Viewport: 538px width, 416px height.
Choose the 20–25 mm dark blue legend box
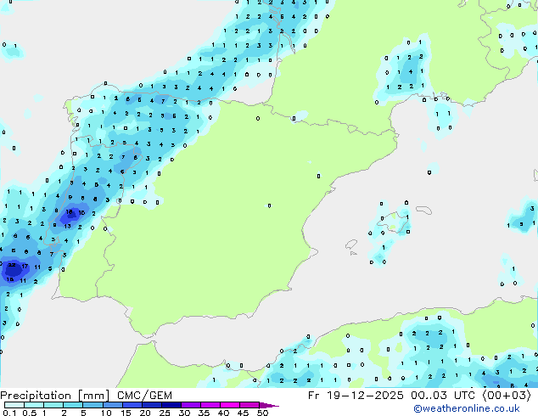pos(151,405)
